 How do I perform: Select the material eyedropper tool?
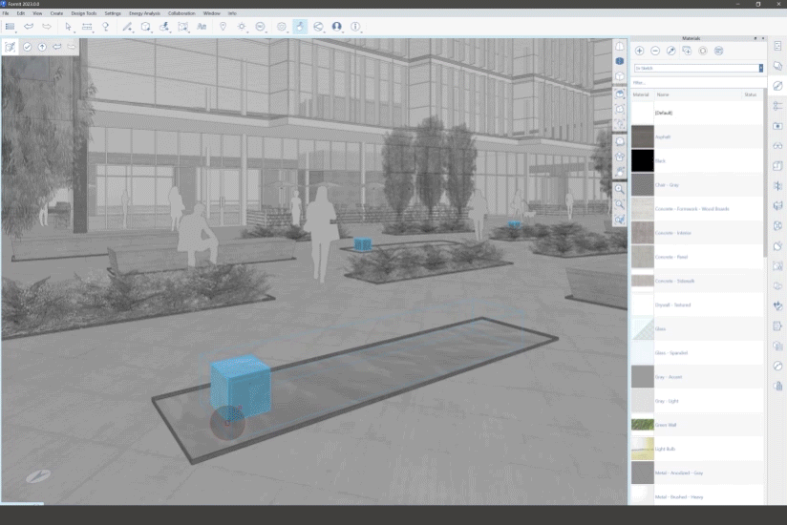pos(670,51)
